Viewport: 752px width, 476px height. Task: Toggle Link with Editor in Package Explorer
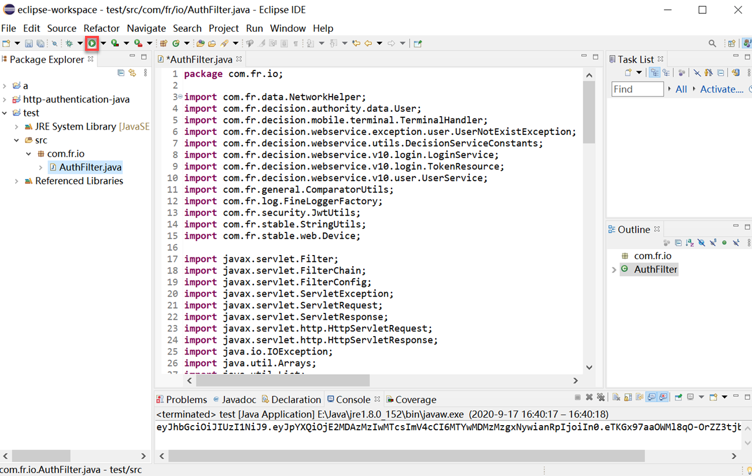point(132,73)
